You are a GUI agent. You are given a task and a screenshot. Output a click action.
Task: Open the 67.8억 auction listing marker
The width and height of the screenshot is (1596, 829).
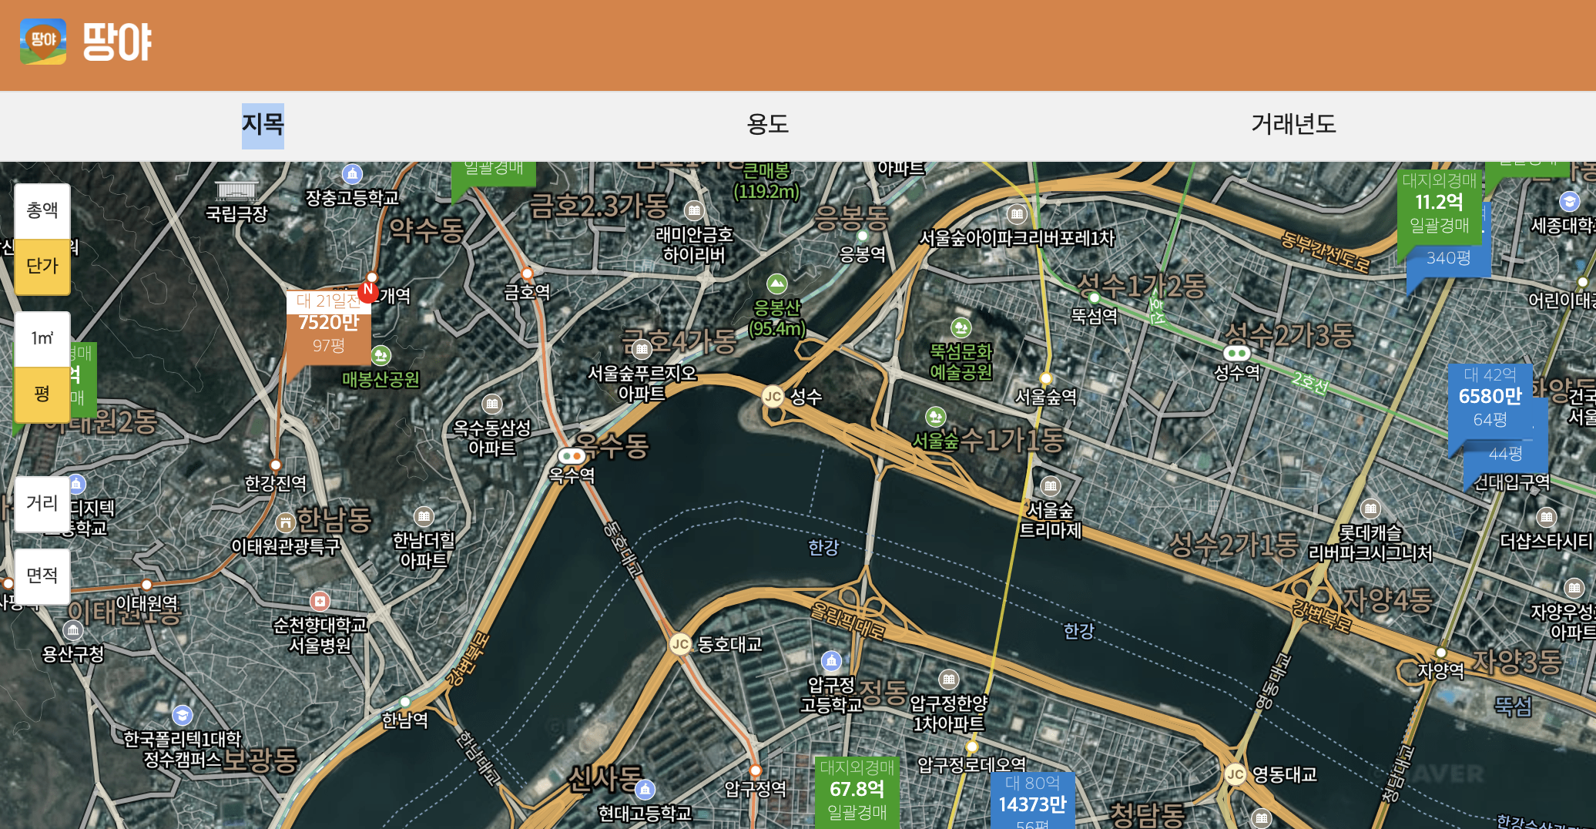click(857, 792)
